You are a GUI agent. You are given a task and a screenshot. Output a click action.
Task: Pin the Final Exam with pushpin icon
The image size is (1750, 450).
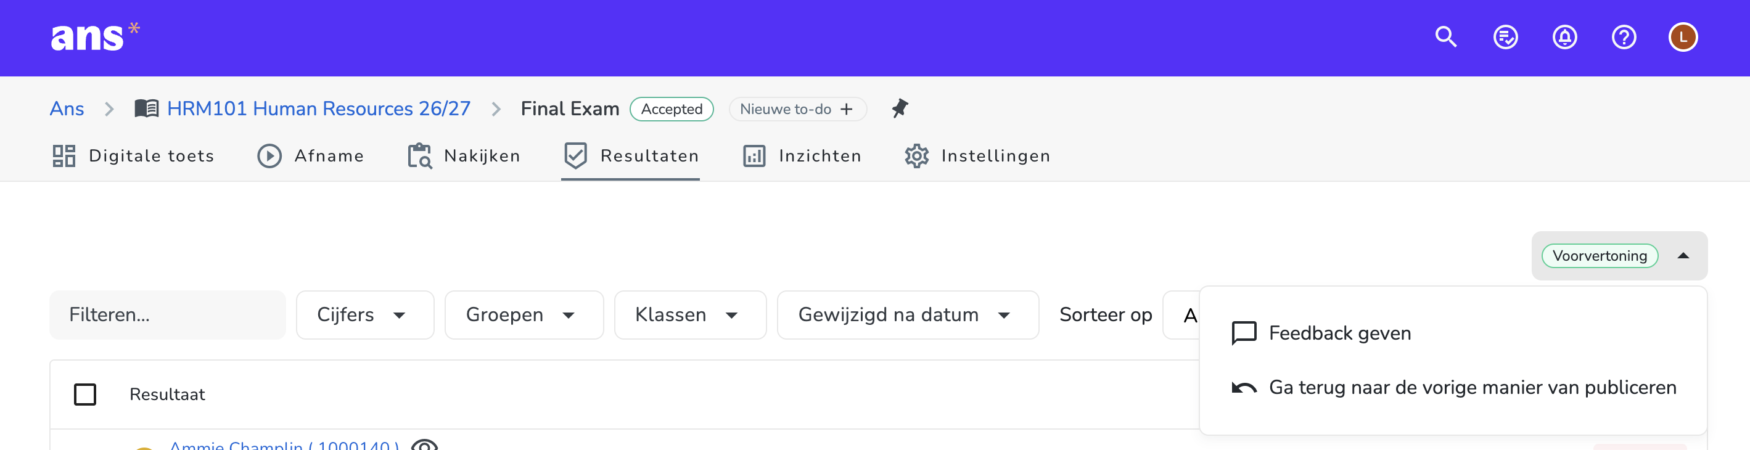[x=900, y=108]
